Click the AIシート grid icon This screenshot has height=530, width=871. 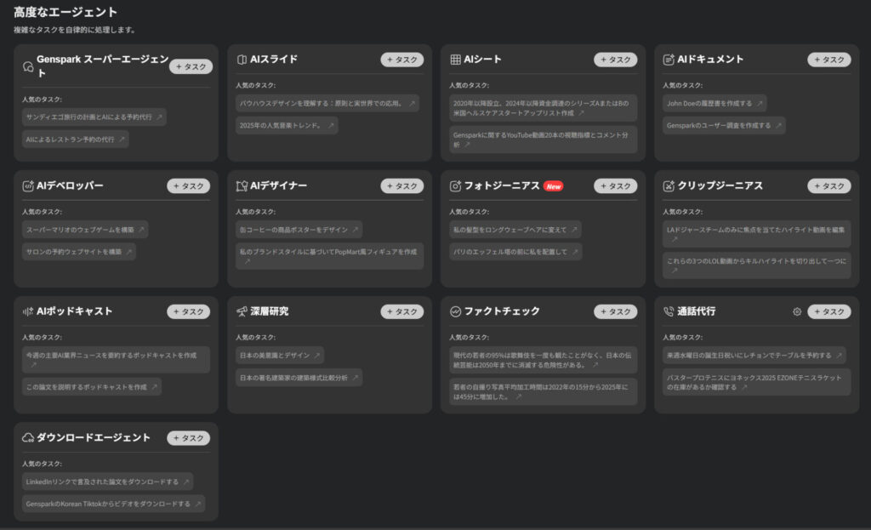click(x=455, y=60)
